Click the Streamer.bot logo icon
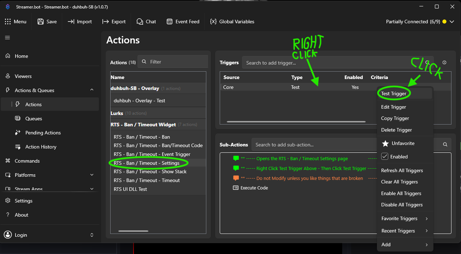 point(7,7)
